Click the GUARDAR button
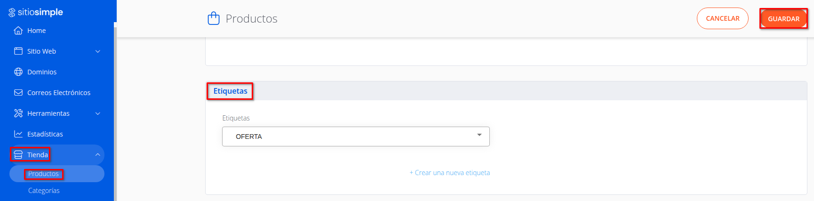This screenshot has width=814, height=201. [x=783, y=19]
